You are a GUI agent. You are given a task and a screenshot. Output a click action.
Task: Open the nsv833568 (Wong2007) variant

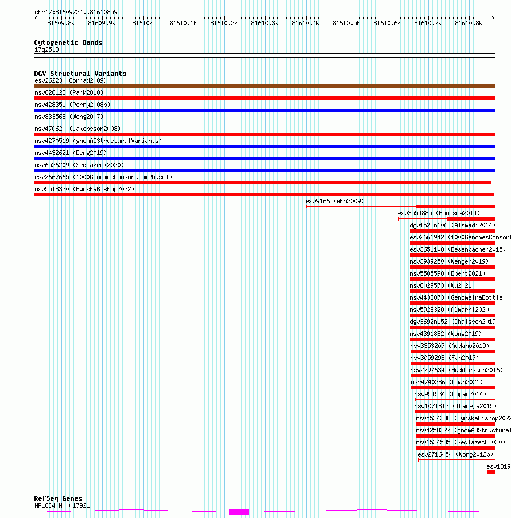coord(69,117)
